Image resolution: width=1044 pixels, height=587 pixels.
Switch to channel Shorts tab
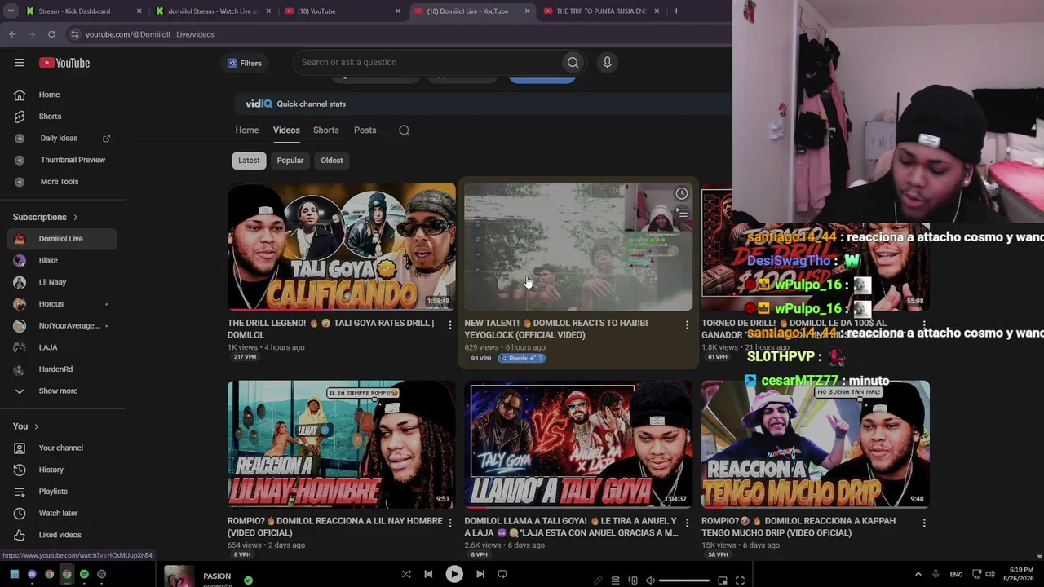tap(326, 130)
